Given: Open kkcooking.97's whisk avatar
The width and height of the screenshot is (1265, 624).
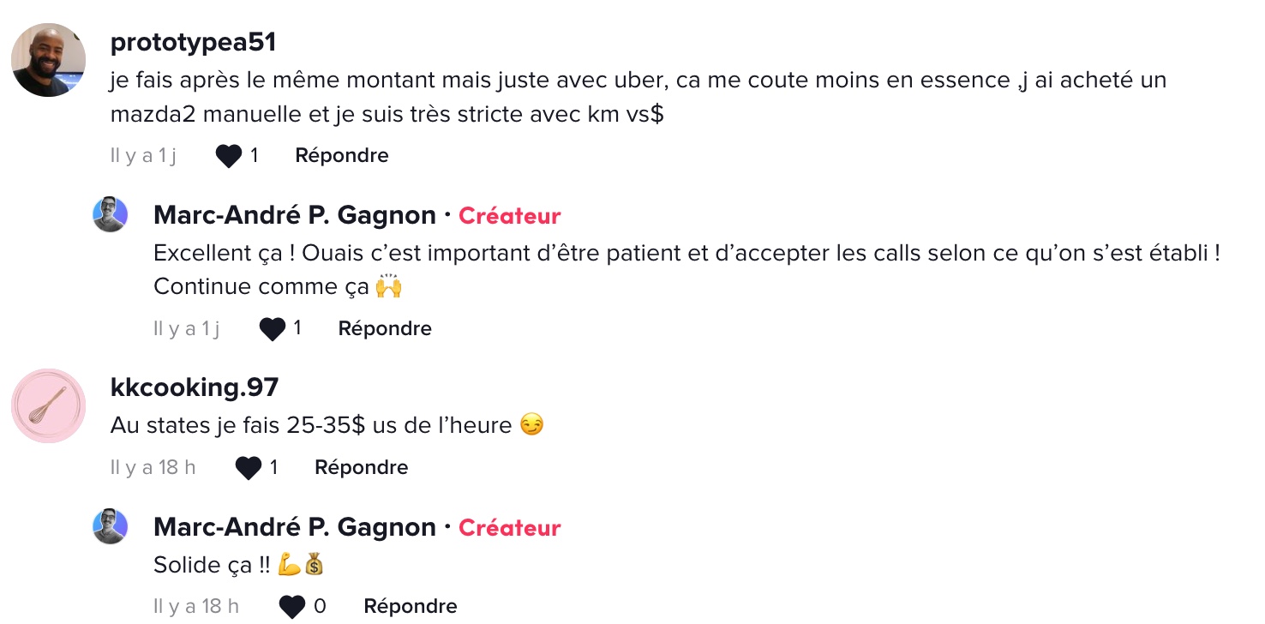Looking at the screenshot, I should click(48, 406).
